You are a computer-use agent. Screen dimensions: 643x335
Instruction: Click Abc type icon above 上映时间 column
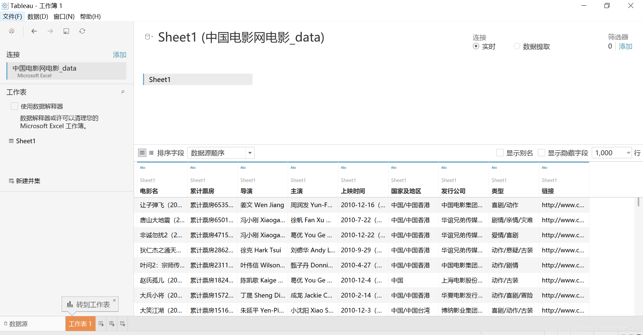(x=344, y=168)
